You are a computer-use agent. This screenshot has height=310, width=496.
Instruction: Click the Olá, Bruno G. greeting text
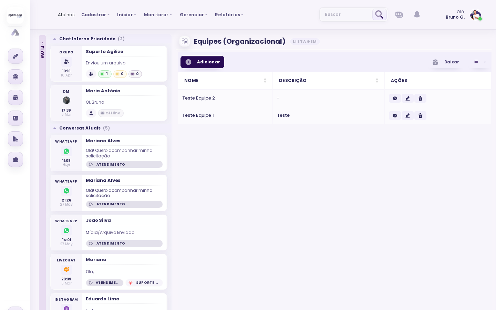pos(455,14)
